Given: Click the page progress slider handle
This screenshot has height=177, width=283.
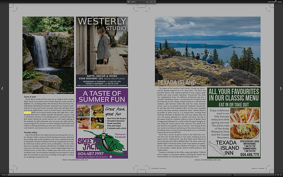Looking at the screenshot, I should 166,175.
